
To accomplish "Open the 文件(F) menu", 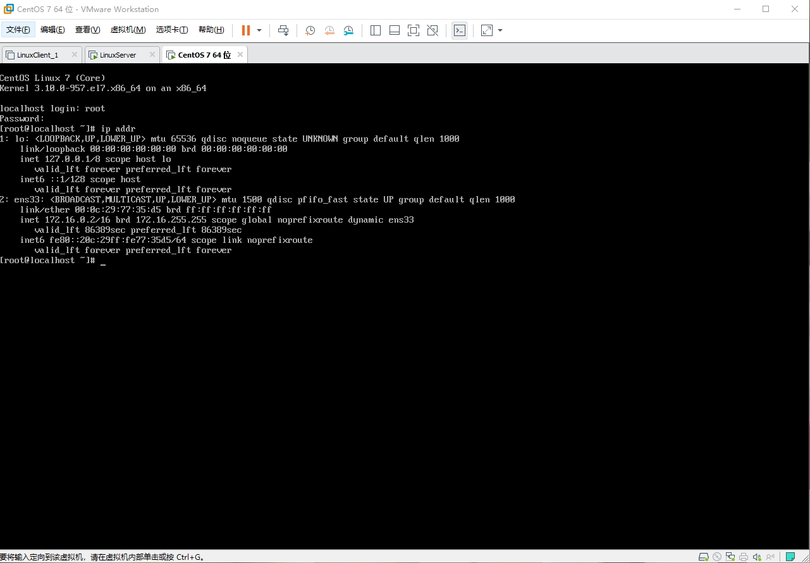I will tap(18, 30).
